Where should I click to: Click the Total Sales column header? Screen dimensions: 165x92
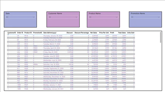click(x=122, y=33)
